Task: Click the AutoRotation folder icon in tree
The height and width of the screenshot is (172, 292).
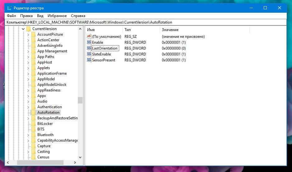Action: point(33,112)
